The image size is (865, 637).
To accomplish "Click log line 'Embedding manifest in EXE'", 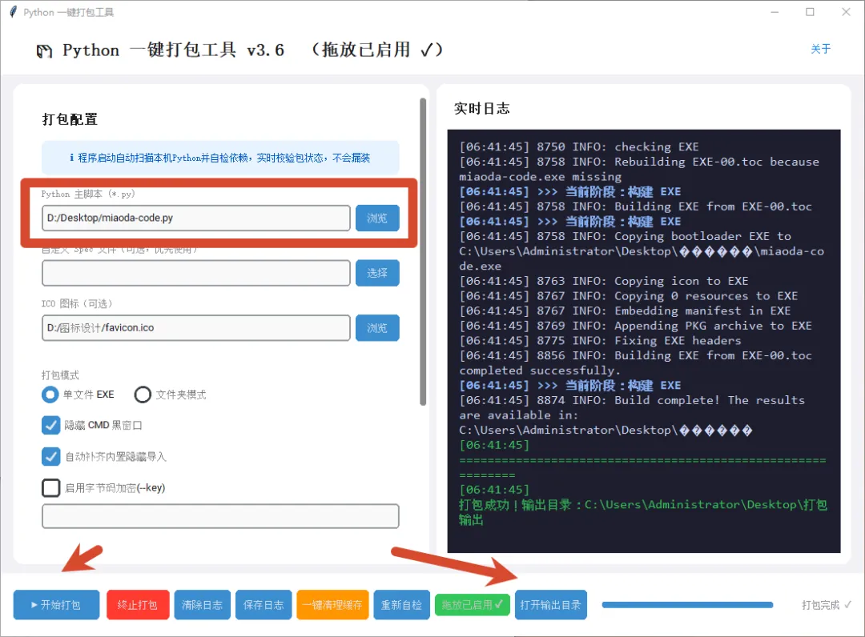I will tap(625, 310).
